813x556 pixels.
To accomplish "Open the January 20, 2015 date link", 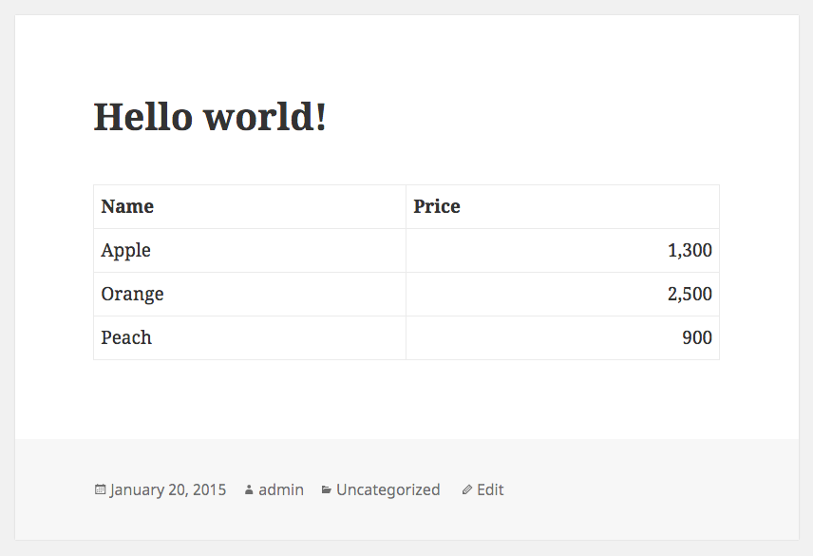I will (168, 489).
